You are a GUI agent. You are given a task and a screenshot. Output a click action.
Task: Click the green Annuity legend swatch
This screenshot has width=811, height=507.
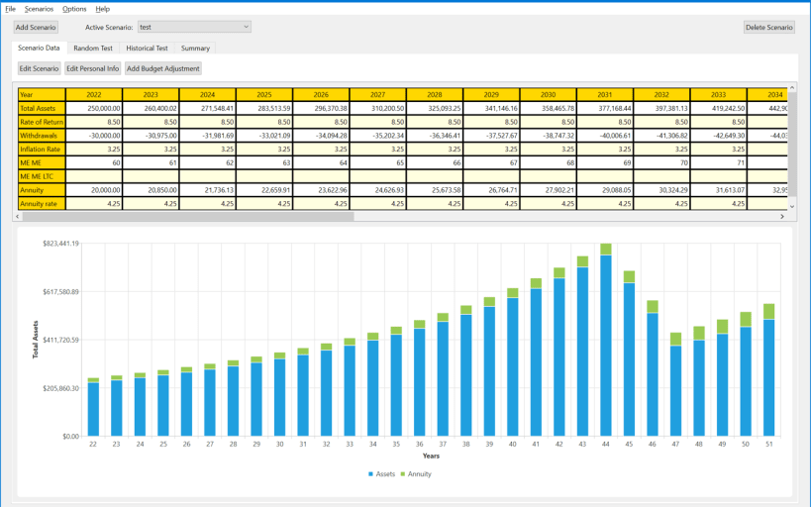[x=403, y=474]
